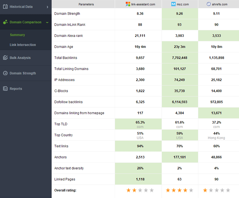Click the 1,118 Linked Pages value
239x198 pixels.
click(x=140, y=179)
